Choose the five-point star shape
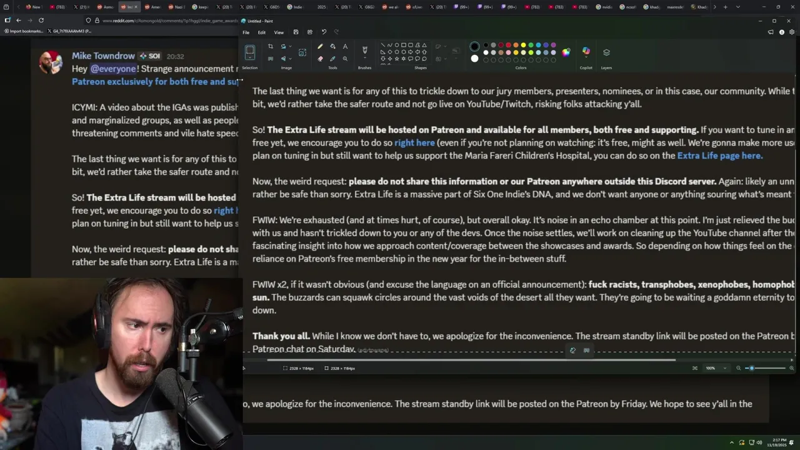Screen dimensions: 800x450 click(397, 59)
